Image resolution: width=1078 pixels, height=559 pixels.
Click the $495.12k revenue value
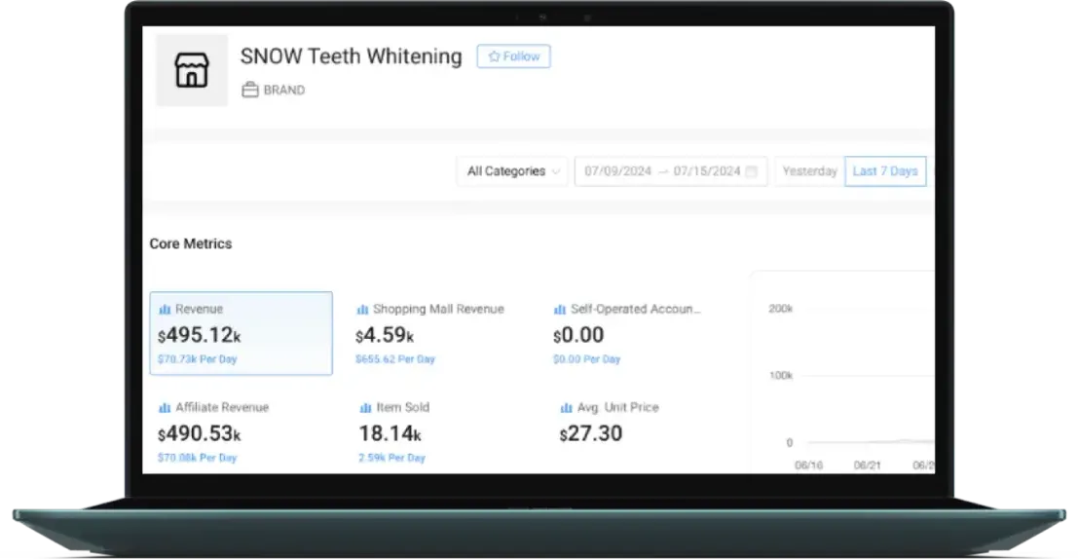click(200, 336)
